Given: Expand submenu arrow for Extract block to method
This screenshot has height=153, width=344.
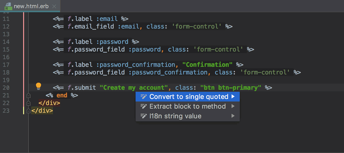Looking at the screenshot, I should coord(233,106).
